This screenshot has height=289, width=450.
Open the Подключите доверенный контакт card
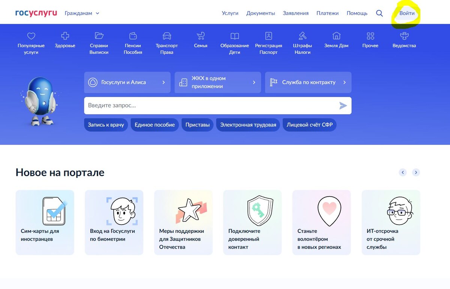click(252, 222)
